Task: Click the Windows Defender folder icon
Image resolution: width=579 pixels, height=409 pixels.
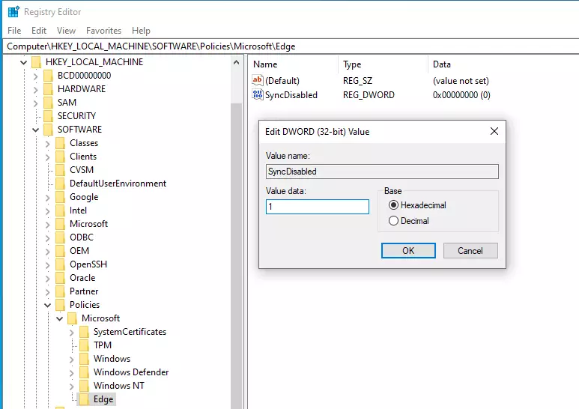Action: tap(84, 372)
